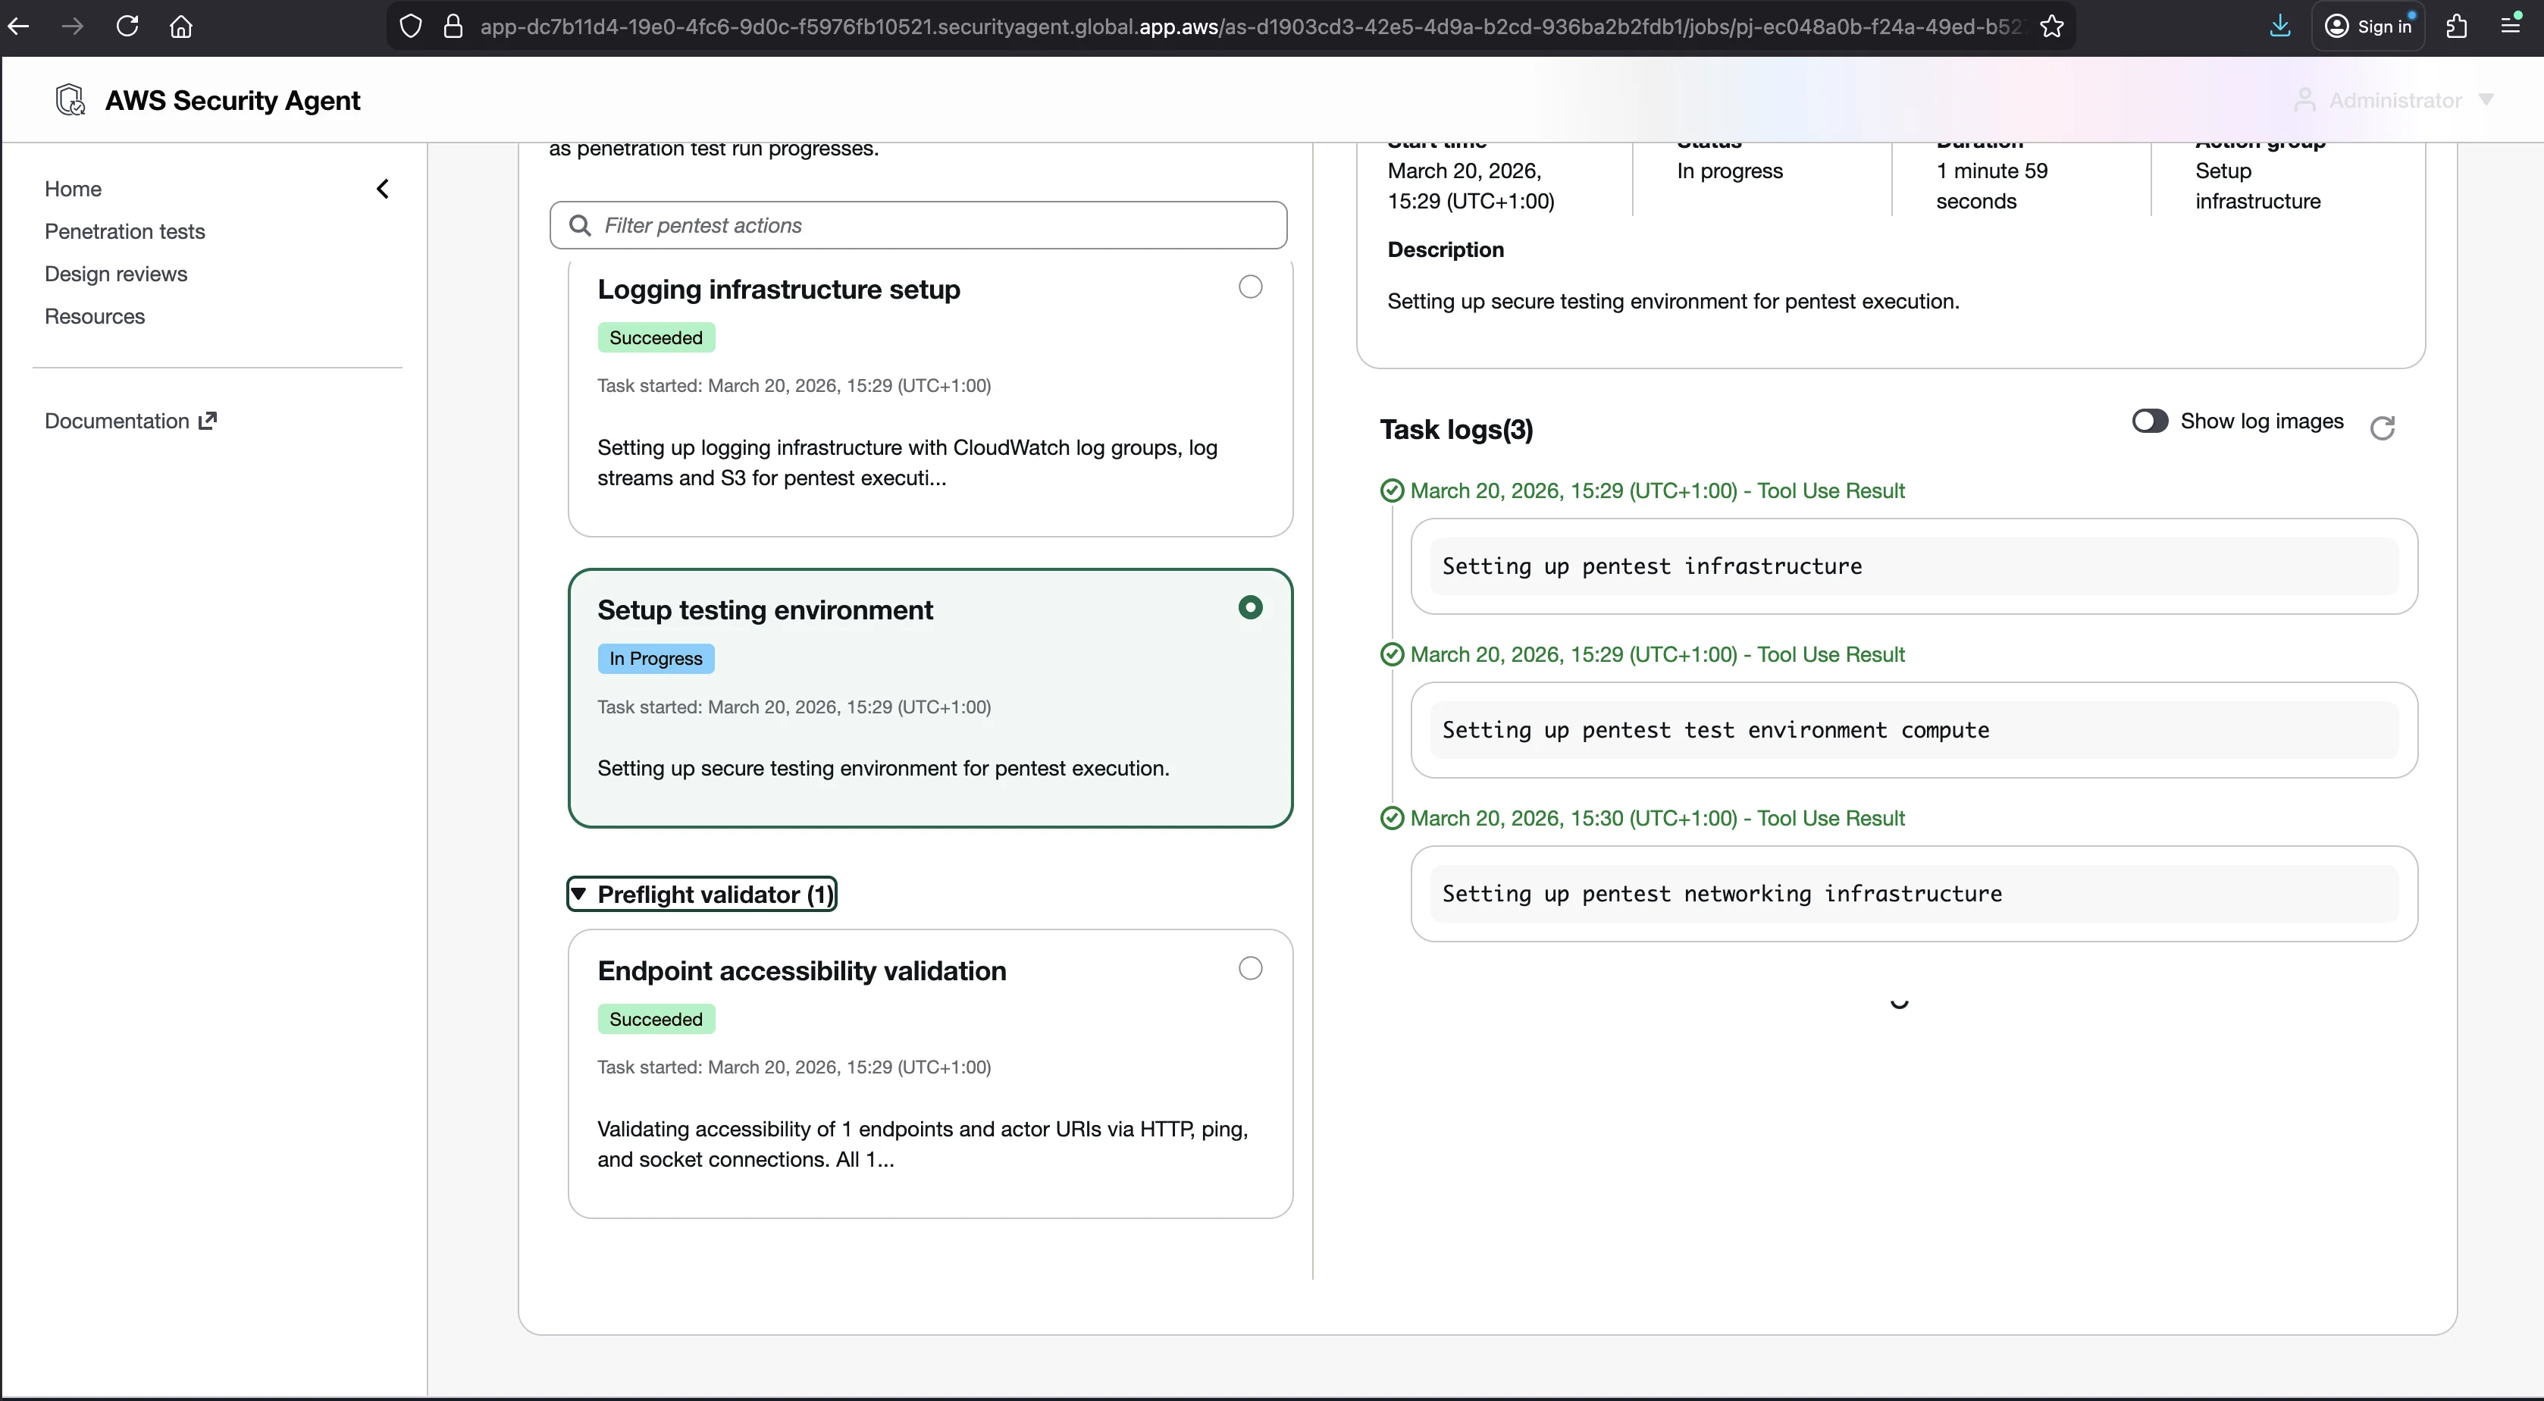Click the Setup testing environment card title

click(x=764, y=610)
